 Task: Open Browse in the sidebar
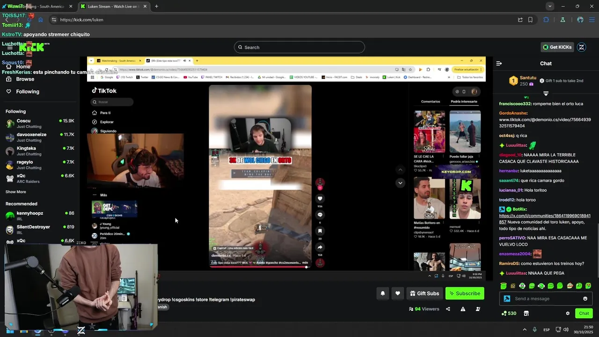coord(25,79)
